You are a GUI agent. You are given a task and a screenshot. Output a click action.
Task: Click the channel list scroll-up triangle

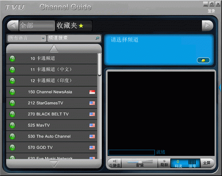click(54, 49)
